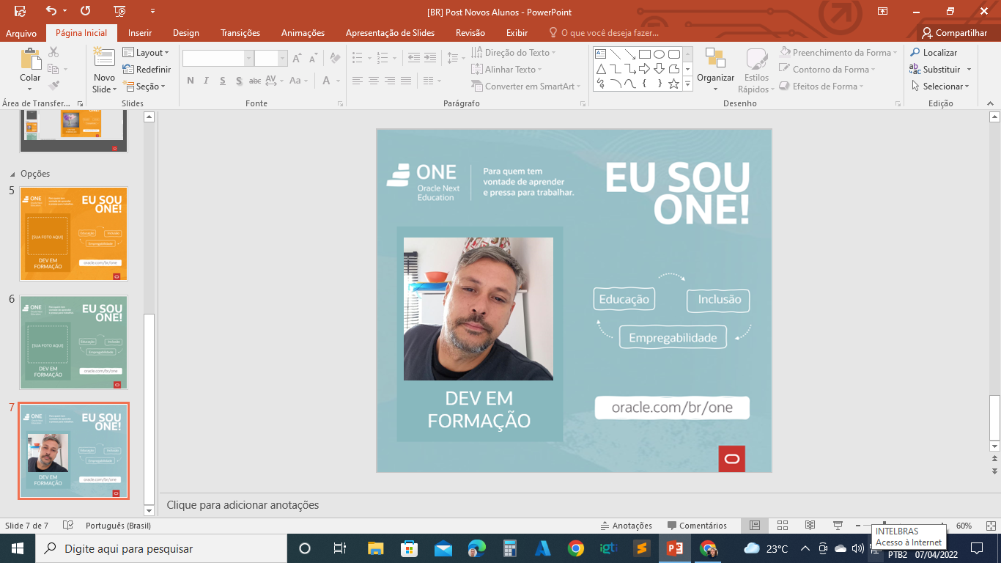Viewport: 1001px width, 563px height.
Task: Click Comentários in status bar
Action: tap(697, 526)
